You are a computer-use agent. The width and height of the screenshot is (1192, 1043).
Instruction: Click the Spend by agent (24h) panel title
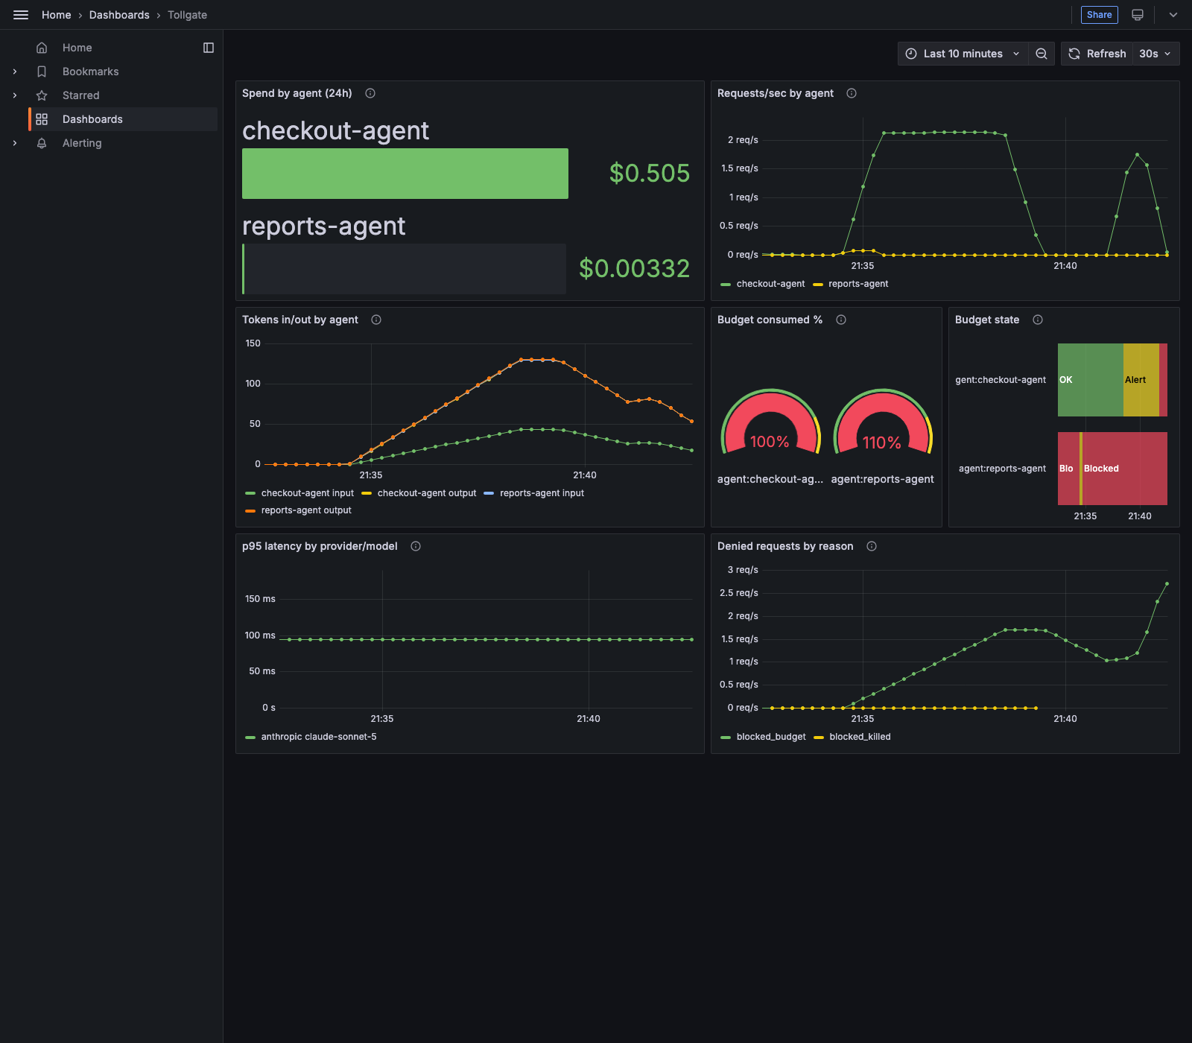[297, 93]
